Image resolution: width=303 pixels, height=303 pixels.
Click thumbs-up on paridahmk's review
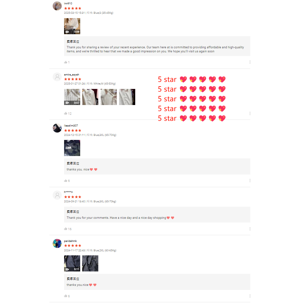pos(65,296)
